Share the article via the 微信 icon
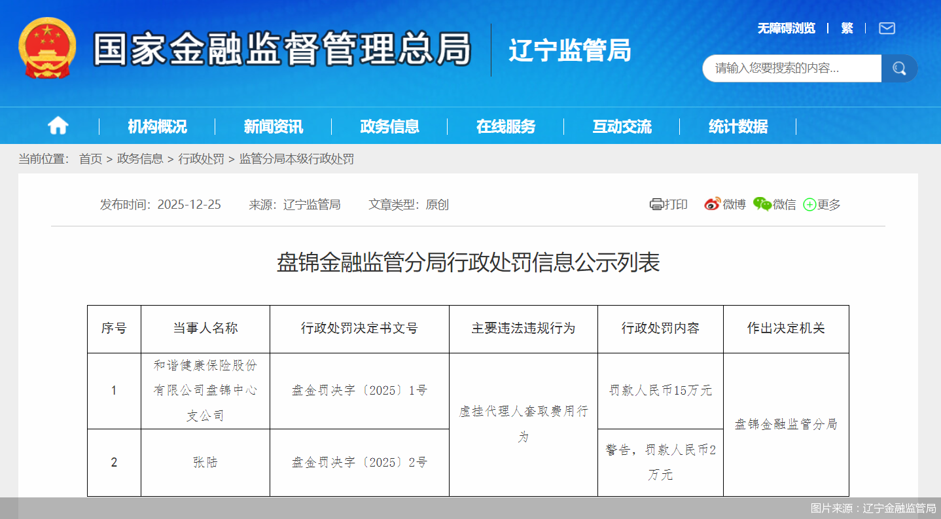Image resolution: width=941 pixels, height=519 pixels. (761, 204)
